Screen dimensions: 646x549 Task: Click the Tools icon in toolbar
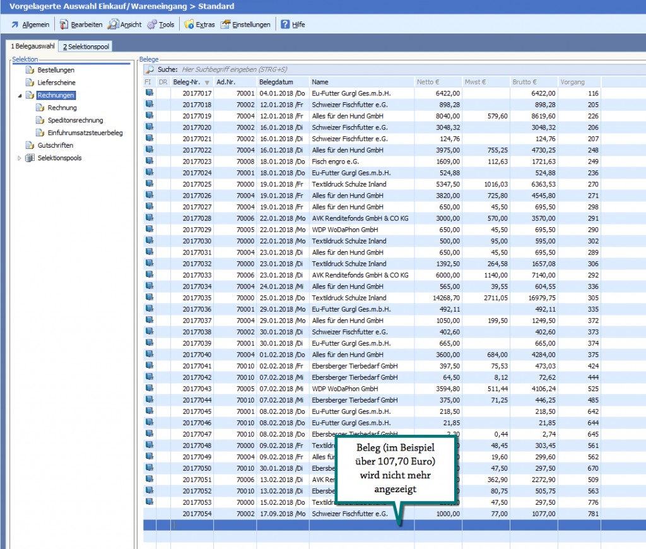coord(152,25)
